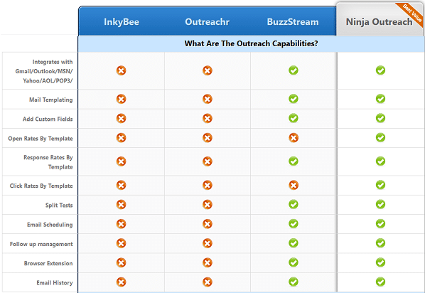Click the Email Scheduling row label
This screenshot has height=293, width=425.
(50, 225)
